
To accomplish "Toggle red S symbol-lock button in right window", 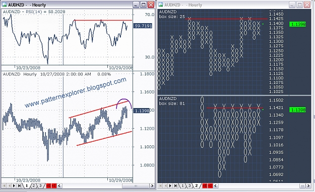I will pos(205,186).
